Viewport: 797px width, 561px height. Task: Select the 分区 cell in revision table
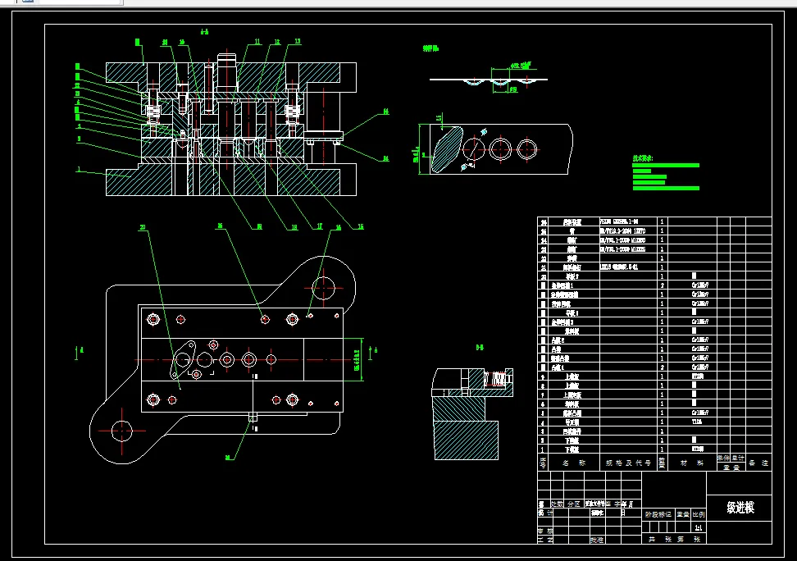[574, 504]
